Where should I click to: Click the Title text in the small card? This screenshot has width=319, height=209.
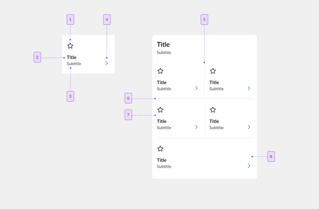coord(72,57)
